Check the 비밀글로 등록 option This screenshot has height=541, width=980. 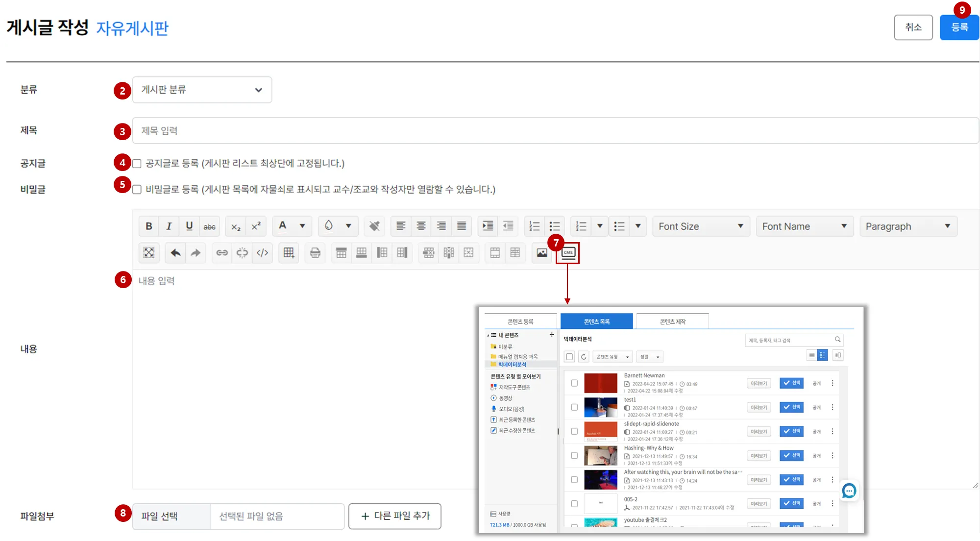click(x=137, y=190)
